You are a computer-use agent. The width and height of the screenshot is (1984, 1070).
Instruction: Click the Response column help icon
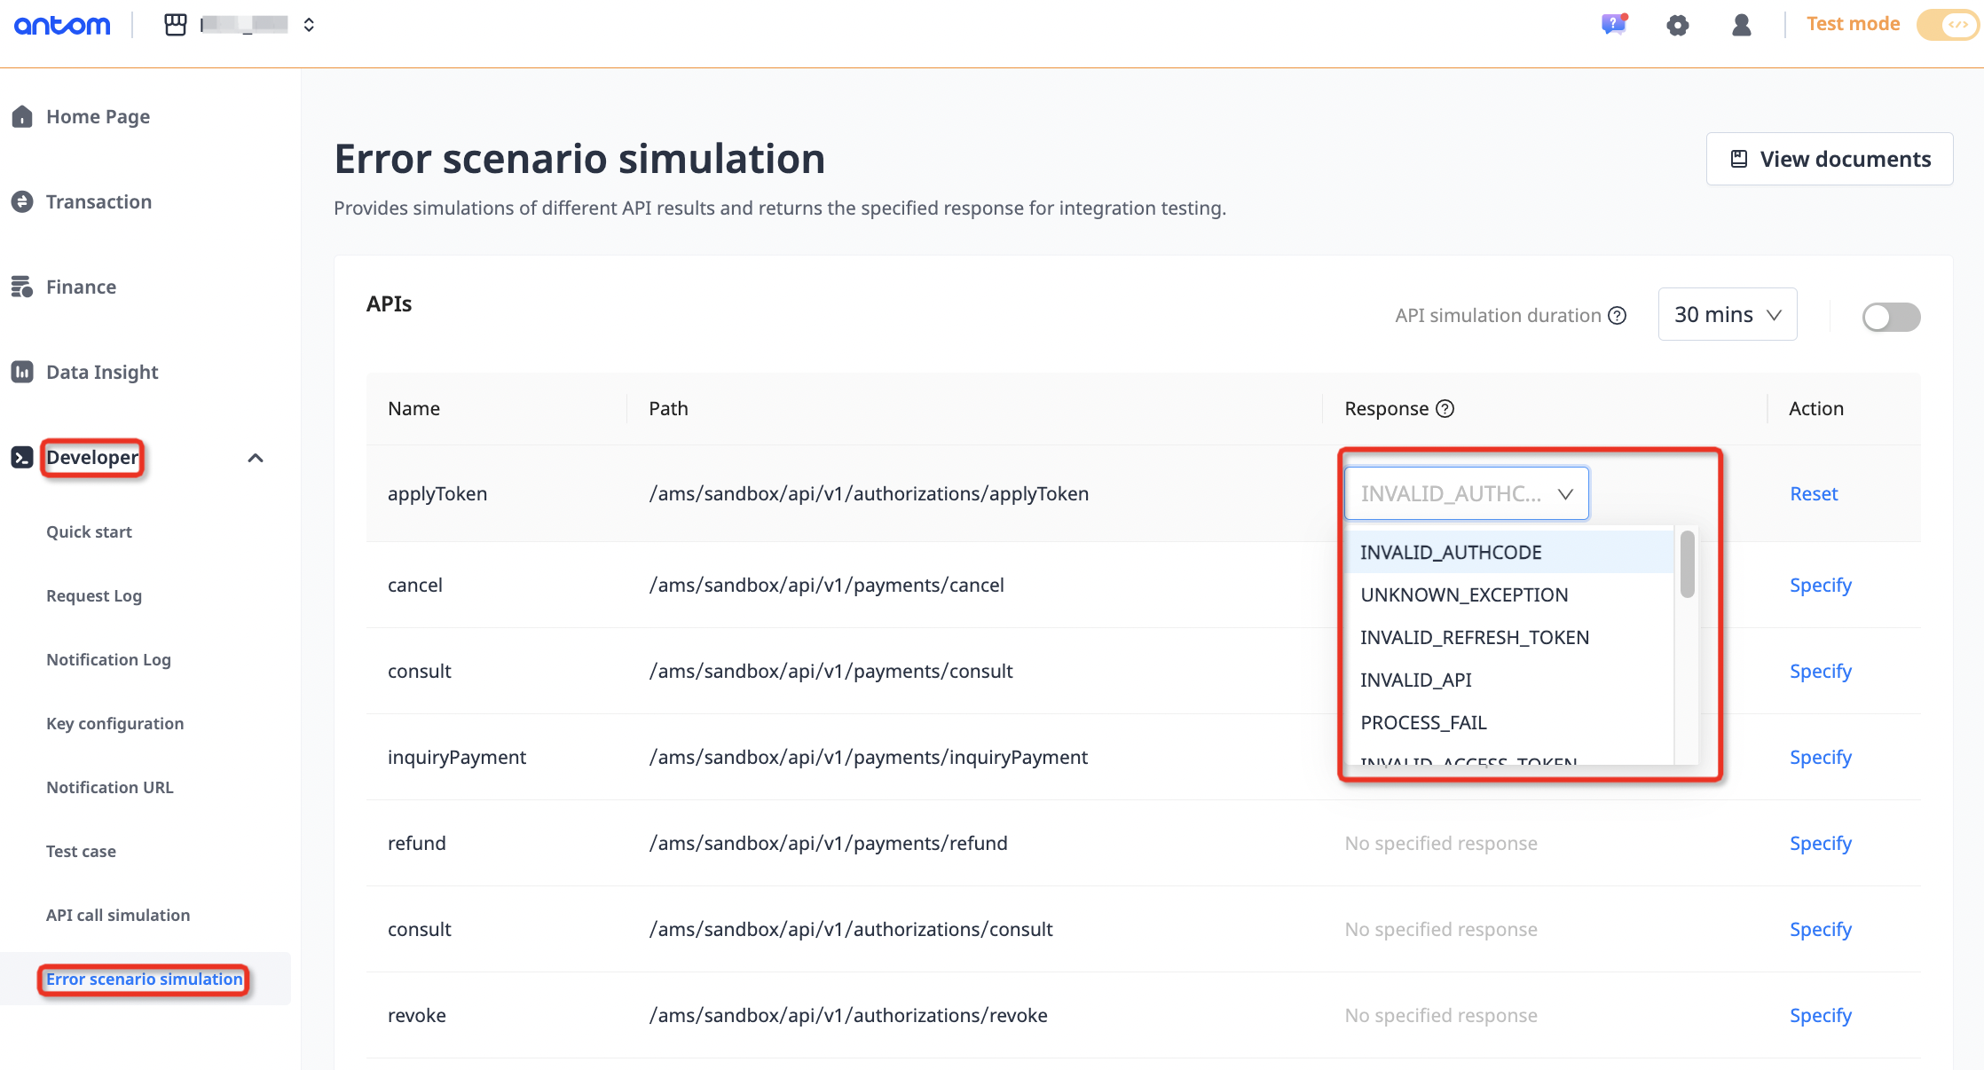1445,408
